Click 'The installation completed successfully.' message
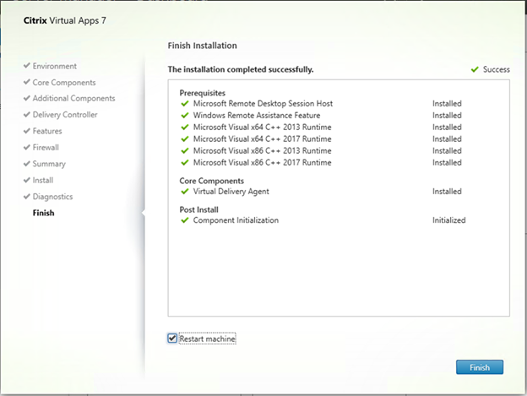 click(x=241, y=69)
